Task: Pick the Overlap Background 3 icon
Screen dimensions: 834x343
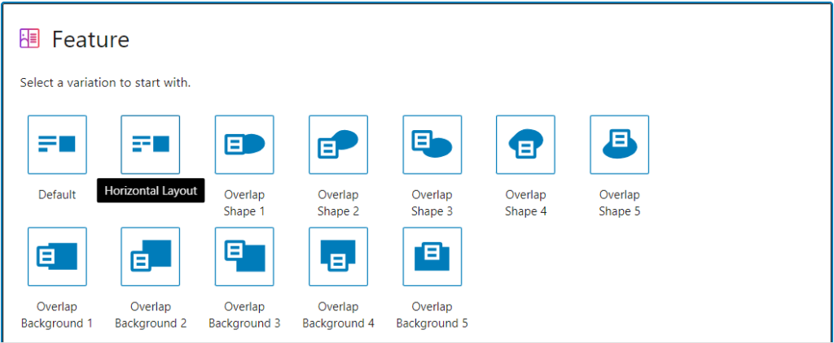Action: tap(244, 256)
